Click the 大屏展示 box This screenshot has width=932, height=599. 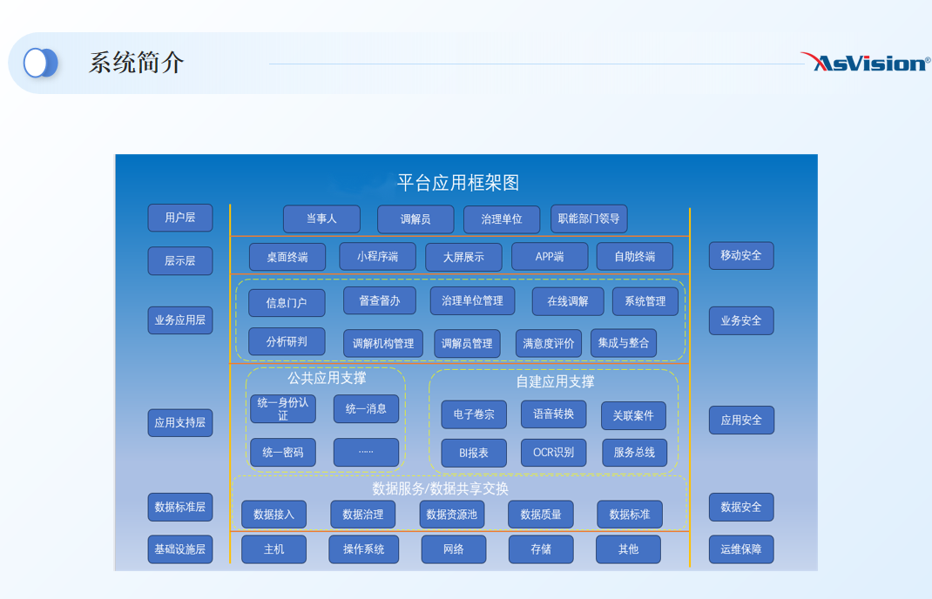tap(463, 258)
